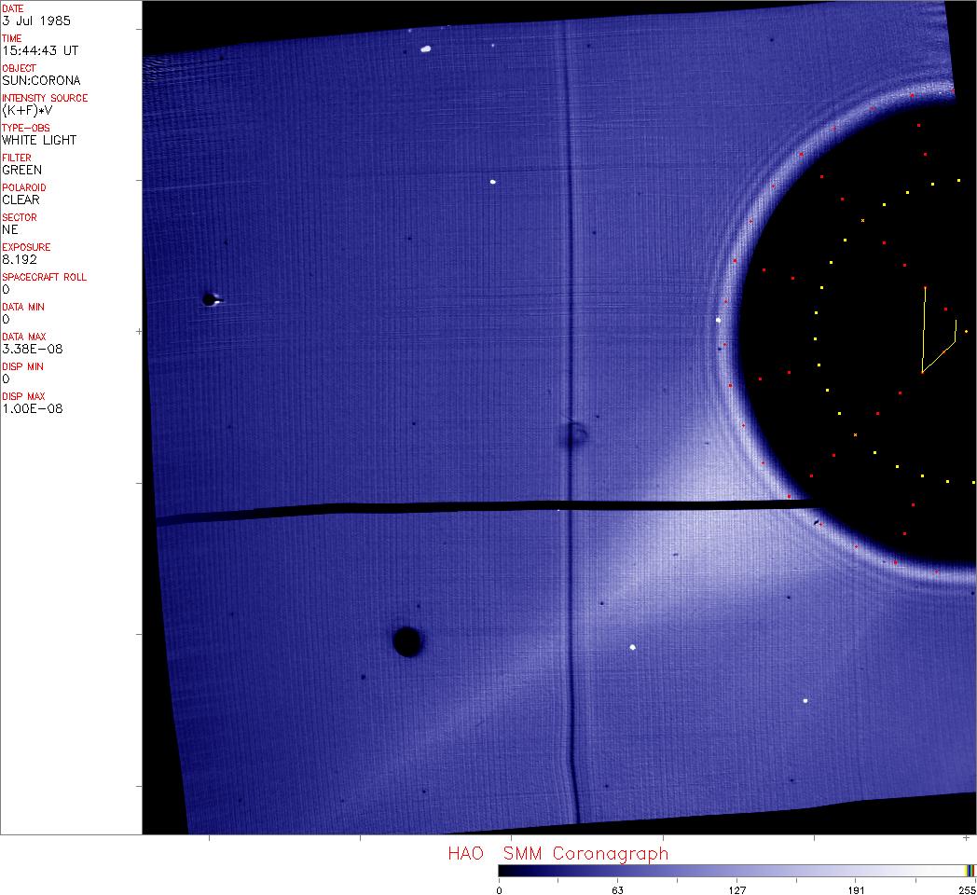Click the HAO SMM Coronagraph title
The image size is (977, 895).
[x=557, y=853]
